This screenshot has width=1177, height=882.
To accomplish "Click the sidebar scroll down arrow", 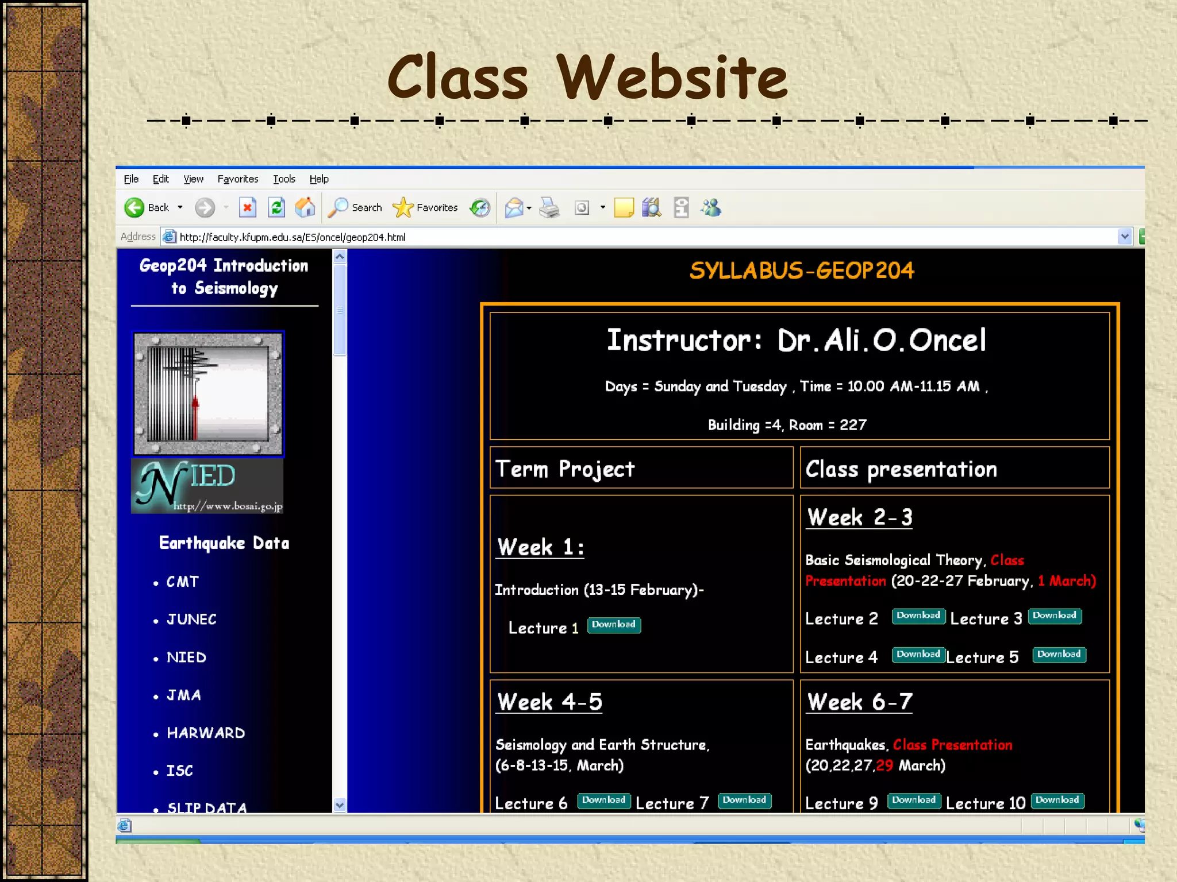I will tap(340, 805).
